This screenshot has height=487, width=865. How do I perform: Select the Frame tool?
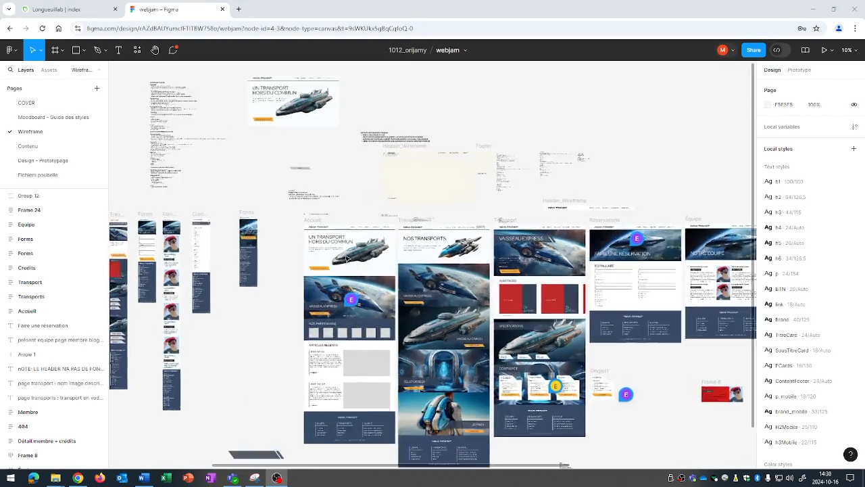click(55, 50)
